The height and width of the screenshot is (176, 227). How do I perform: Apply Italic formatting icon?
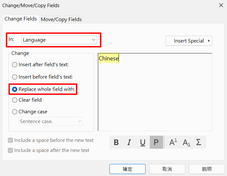(x=129, y=142)
